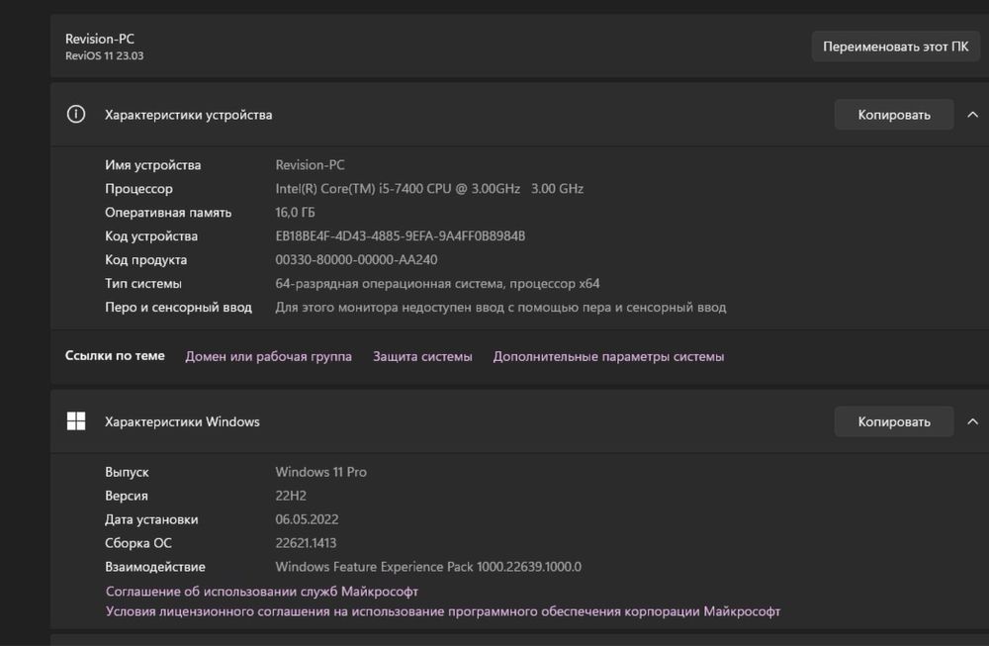This screenshot has width=989, height=646.
Task: Copy device specs with the upper Копировать button
Action: coord(893,115)
